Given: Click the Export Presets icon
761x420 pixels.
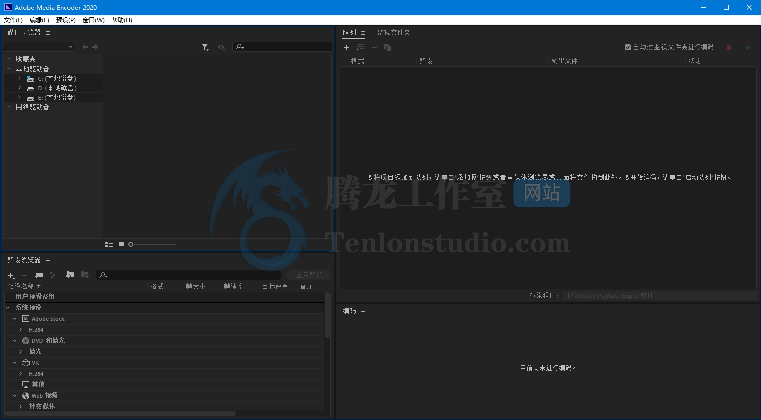Looking at the screenshot, I should tap(85, 275).
